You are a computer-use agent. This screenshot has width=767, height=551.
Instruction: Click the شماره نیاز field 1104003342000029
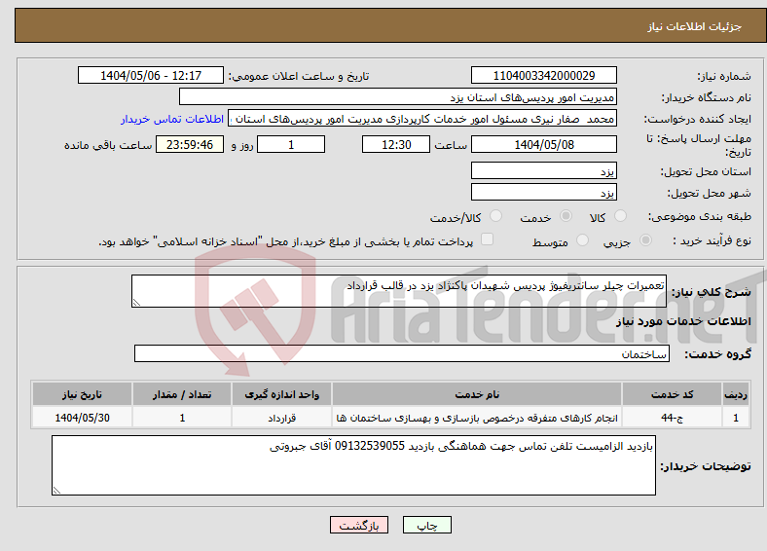543,75
